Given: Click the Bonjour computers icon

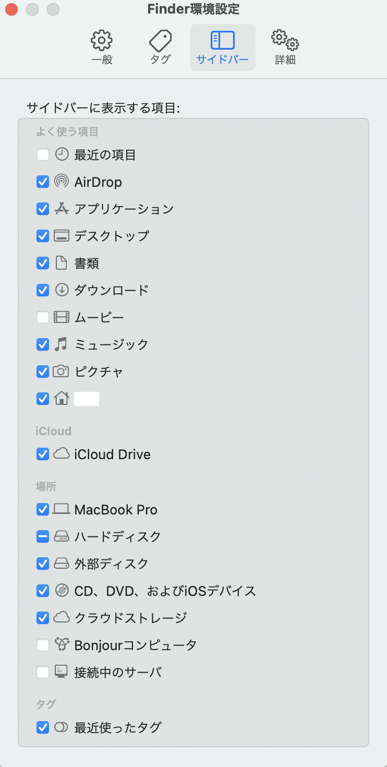Looking at the screenshot, I should (62, 645).
